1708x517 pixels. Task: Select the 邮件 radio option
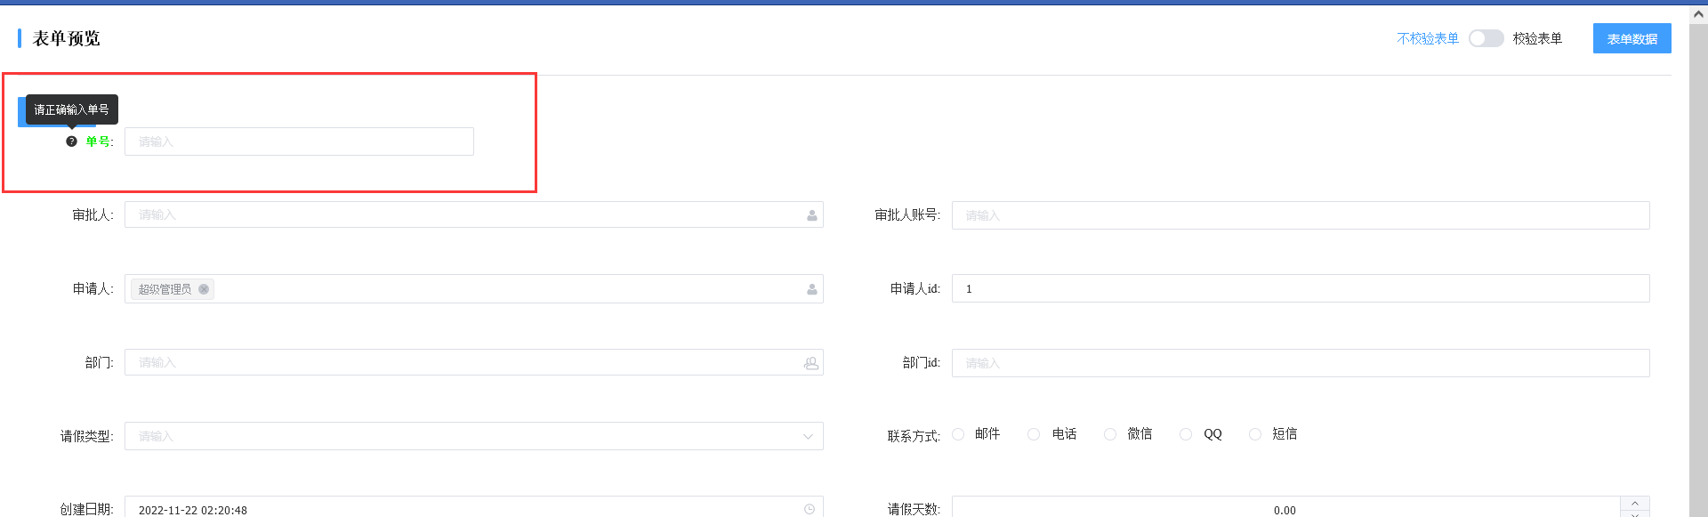[958, 434]
